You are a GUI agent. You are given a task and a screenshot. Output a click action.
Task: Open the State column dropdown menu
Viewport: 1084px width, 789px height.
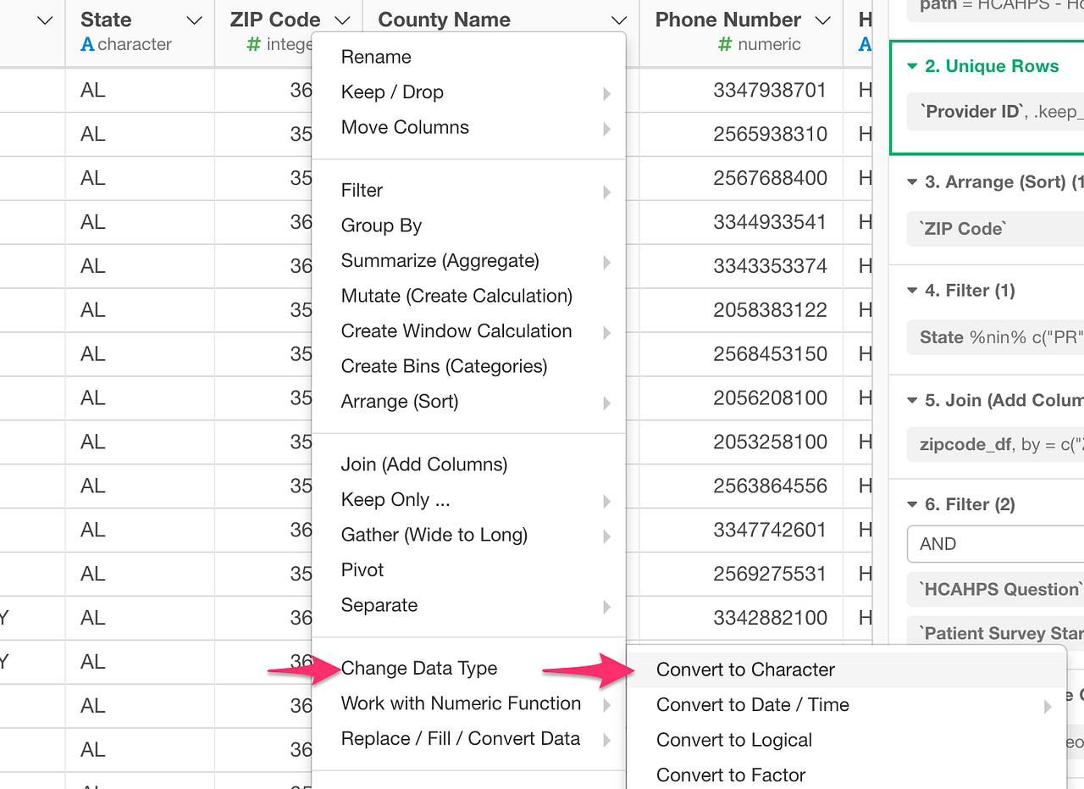click(x=193, y=19)
